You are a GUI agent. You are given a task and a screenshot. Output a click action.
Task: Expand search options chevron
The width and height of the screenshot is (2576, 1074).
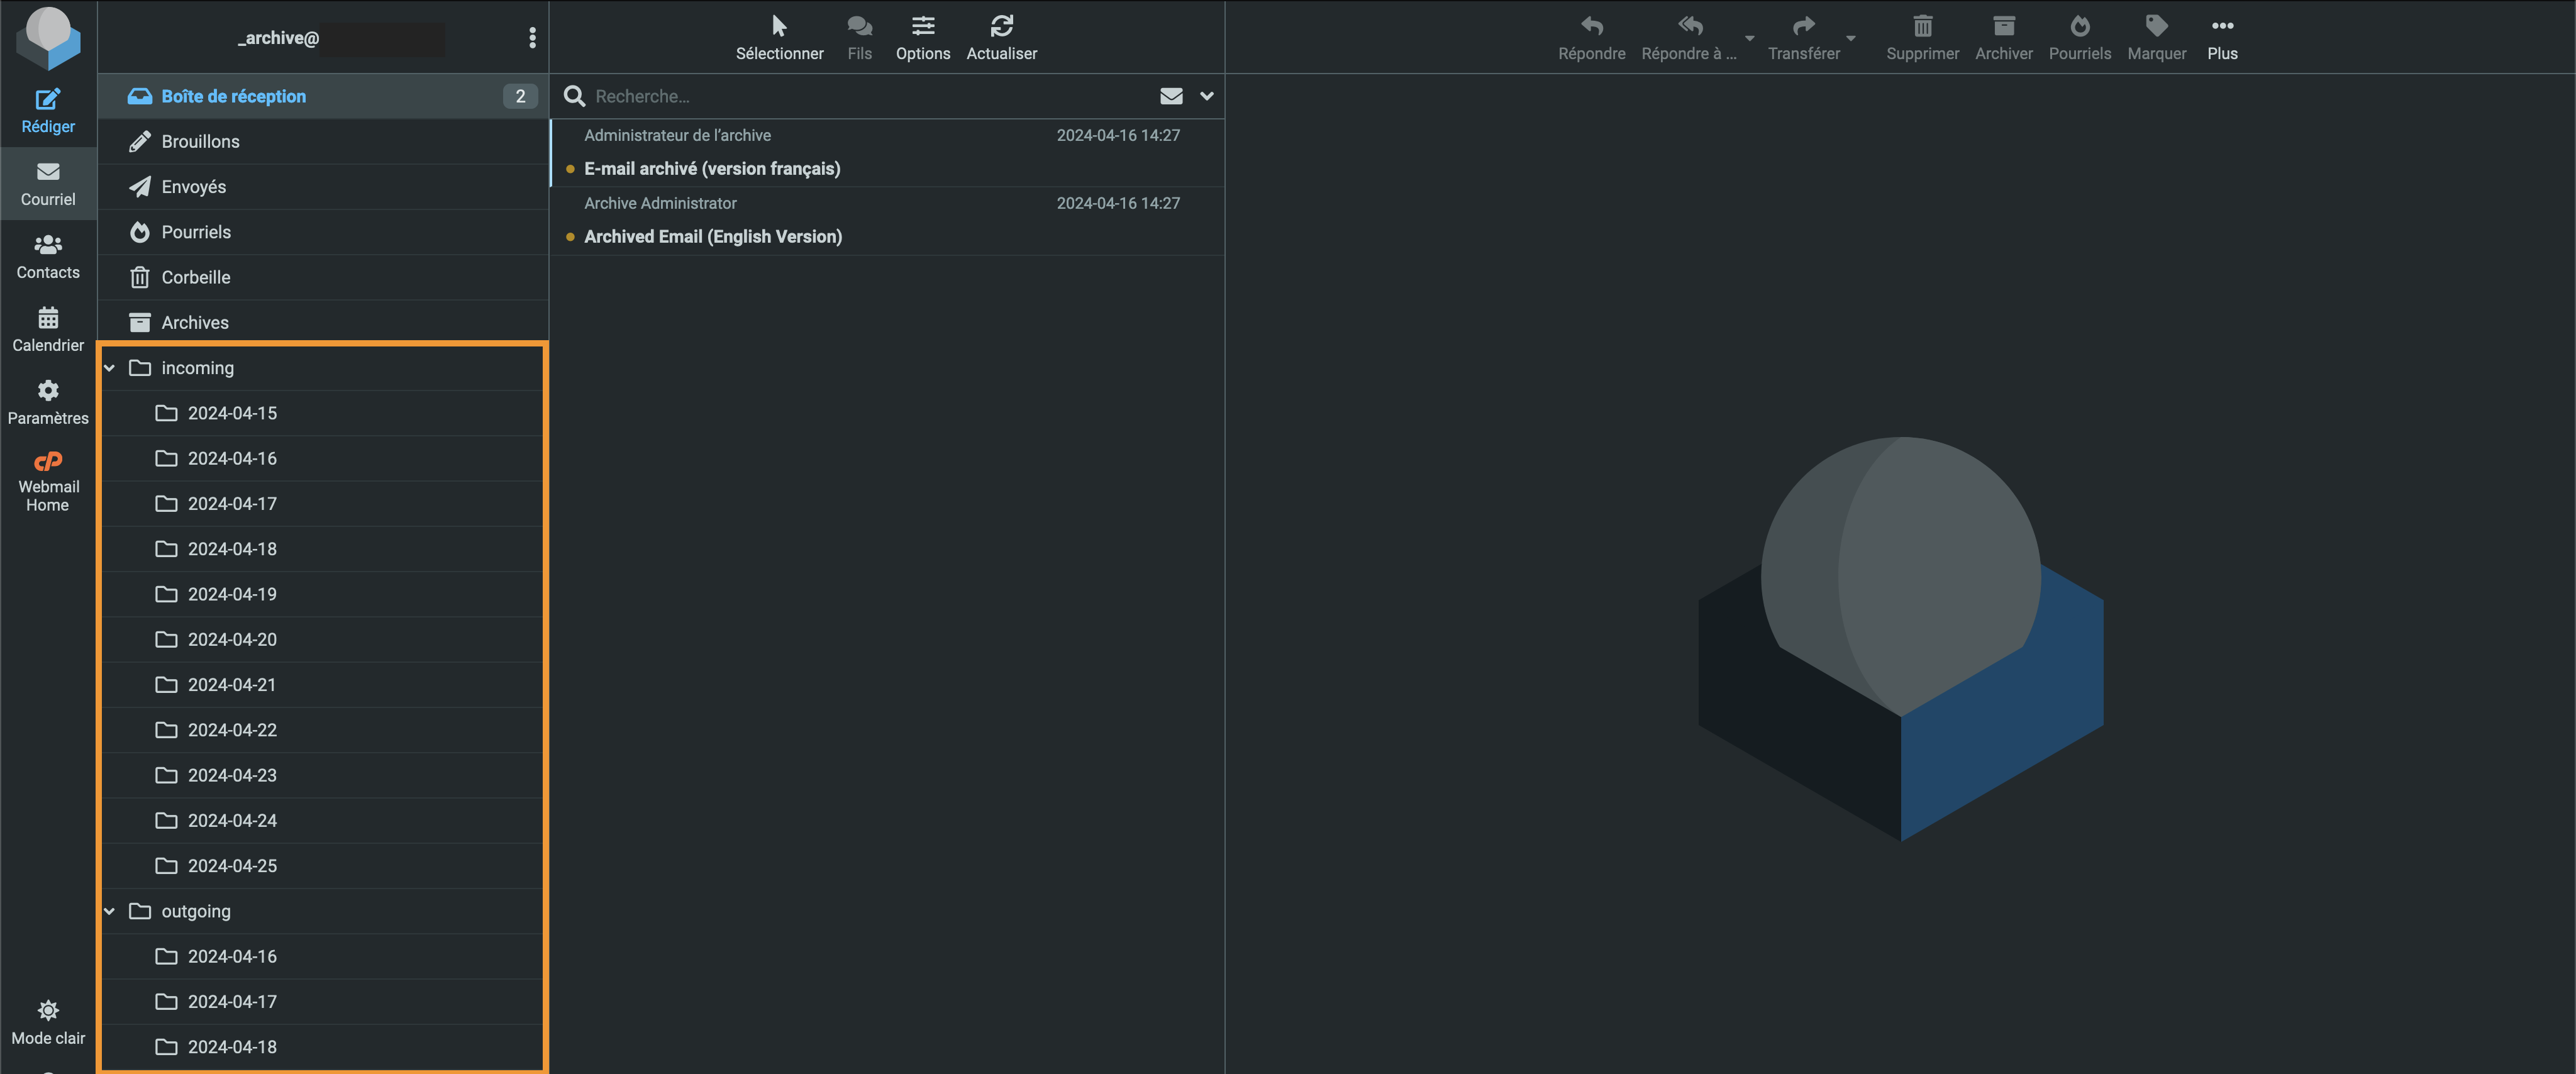tap(1206, 96)
